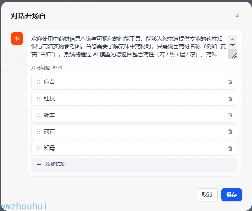Screen dimensions: 252x211
Task: Delete the 细辛 opening question
Action: tap(230, 115)
